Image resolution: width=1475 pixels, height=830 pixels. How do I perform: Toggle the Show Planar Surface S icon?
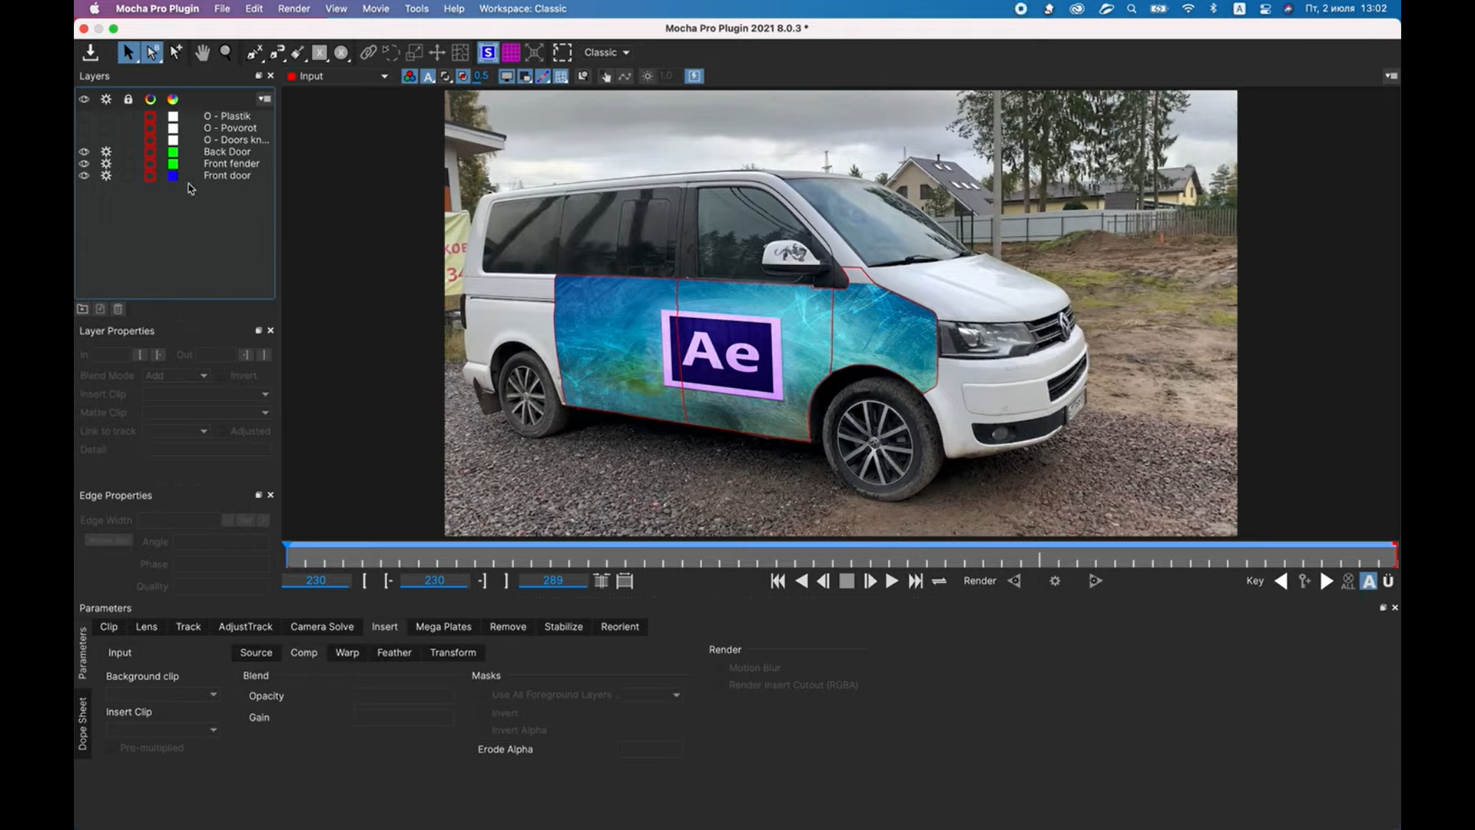[x=488, y=52]
